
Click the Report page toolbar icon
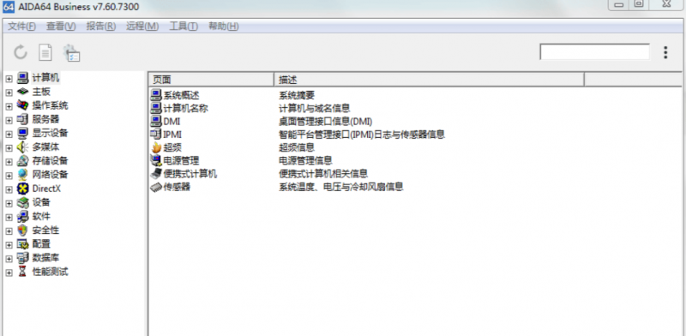pyautogui.click(x=45, y=52)
